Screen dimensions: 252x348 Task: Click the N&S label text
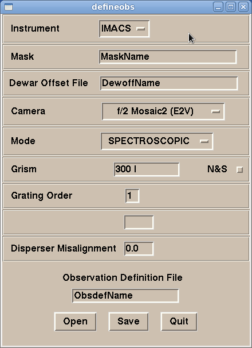(x=217, y=169)
